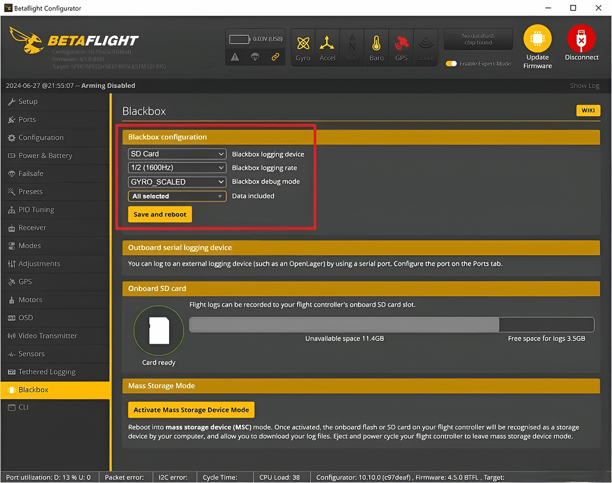This screenshot has width=612, height=483.
Task: Click the 'Port utilization: D: 13 % U: 0' entry
Action: tap(48, 477)
